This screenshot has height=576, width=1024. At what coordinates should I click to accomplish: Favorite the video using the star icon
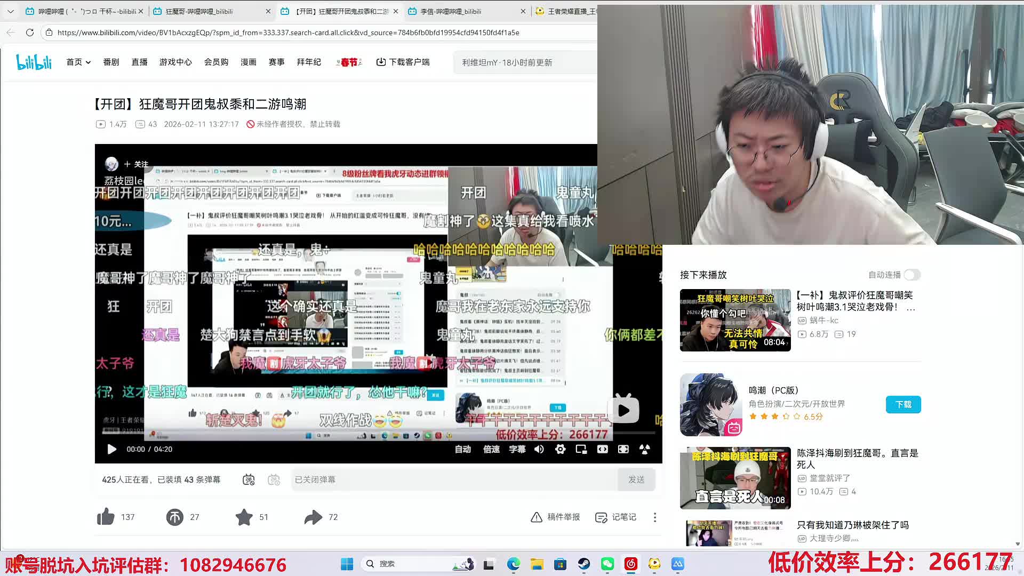[244, 517]
